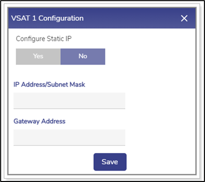205x182 pixels.
Task: Click the white X in the header
Action: click(x=184, y=18)
